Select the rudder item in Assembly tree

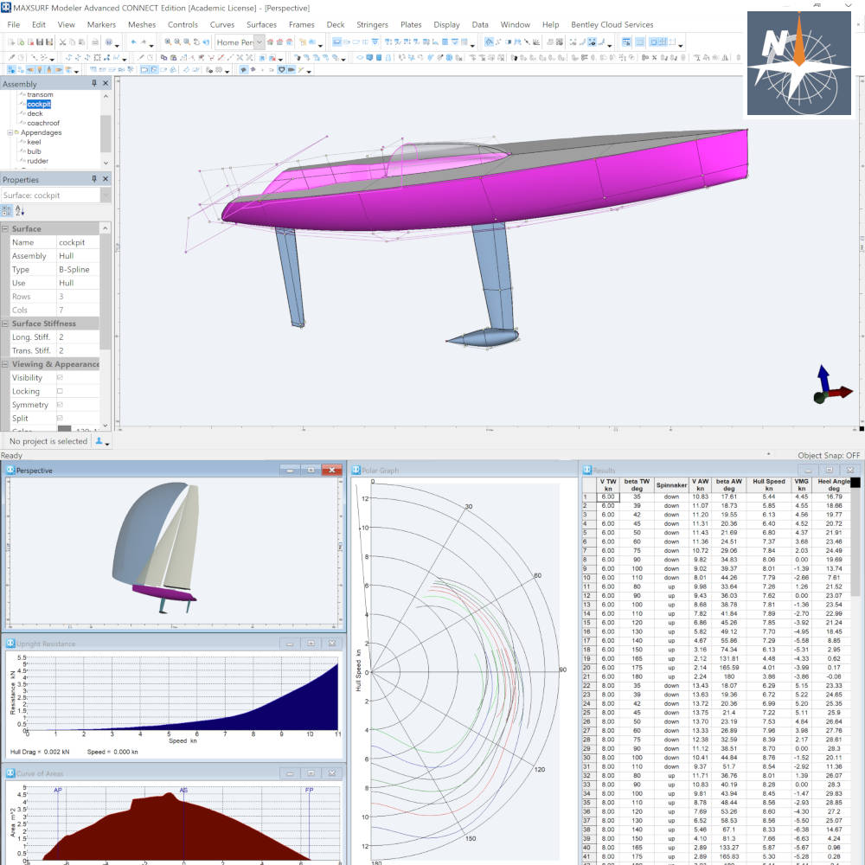pos(37,161)
